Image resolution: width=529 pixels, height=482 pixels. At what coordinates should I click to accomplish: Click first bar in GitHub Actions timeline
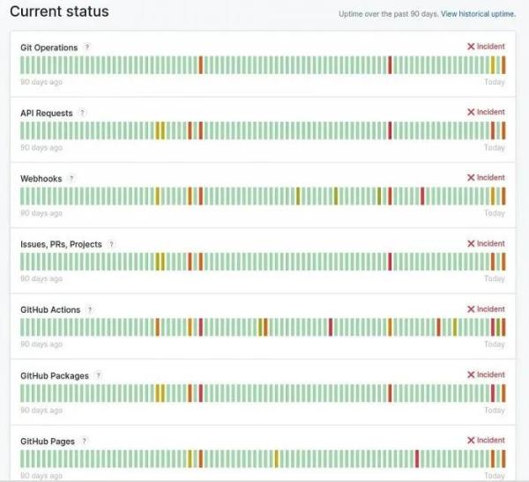[x=22, y=327]
